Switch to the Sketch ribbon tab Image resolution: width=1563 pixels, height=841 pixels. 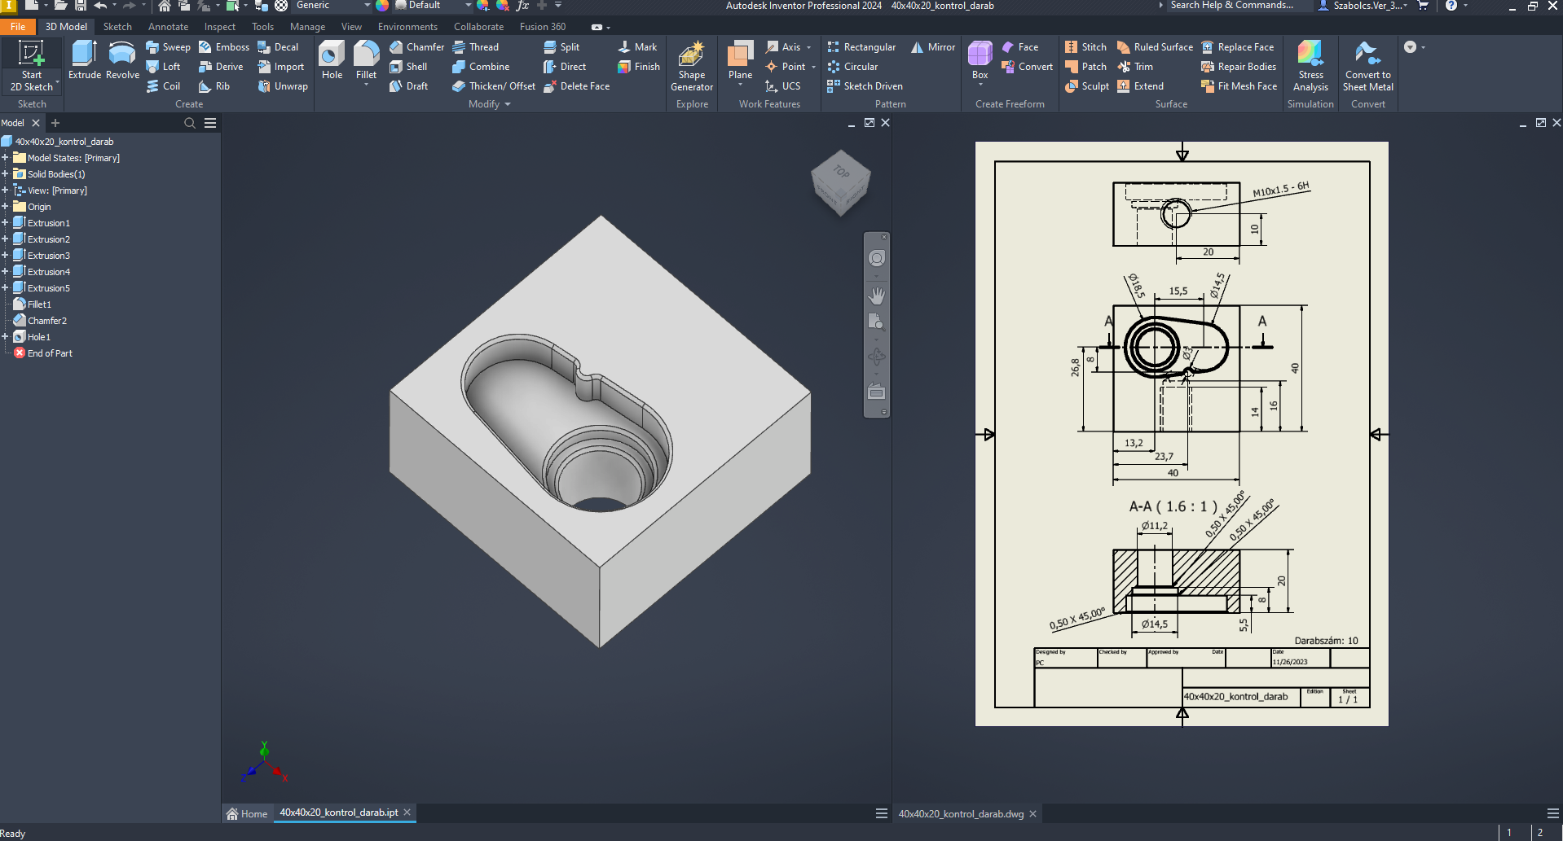coord(117,27)
